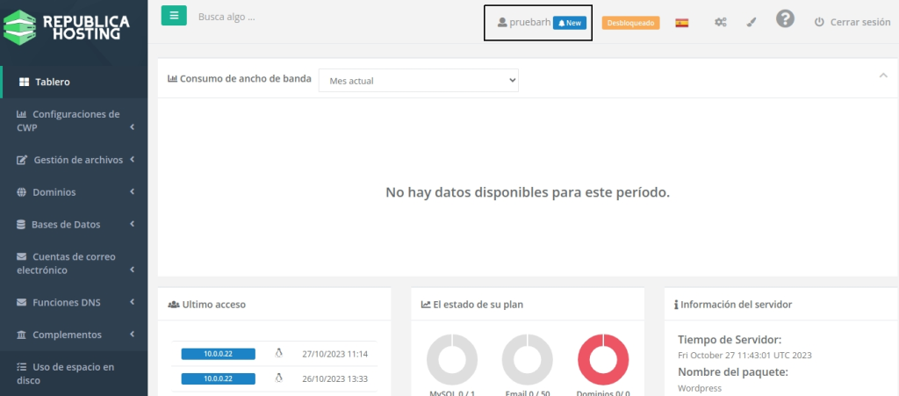Open Uso de espacio en disco

pos(66,373)
